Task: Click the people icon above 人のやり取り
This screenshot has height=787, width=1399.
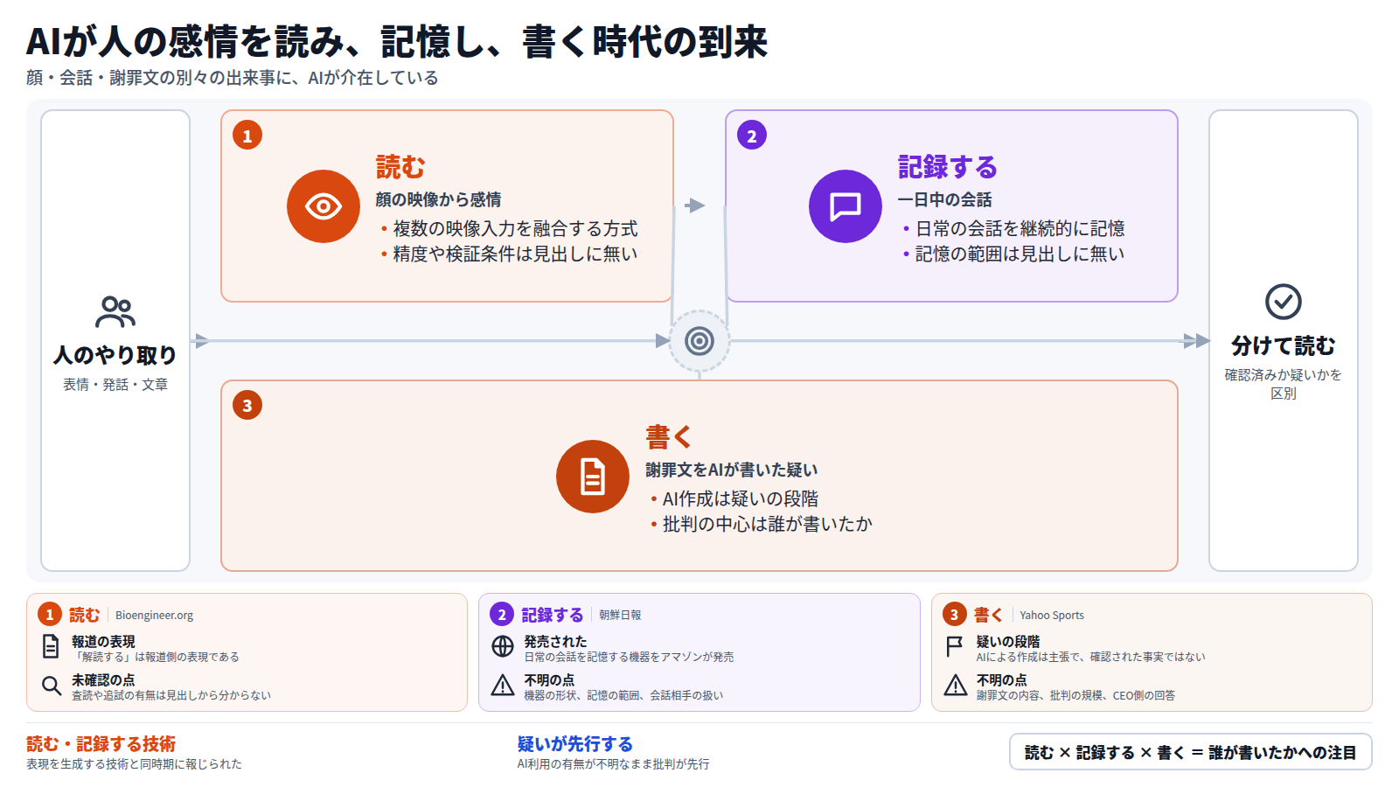Action: pos(115,312)
